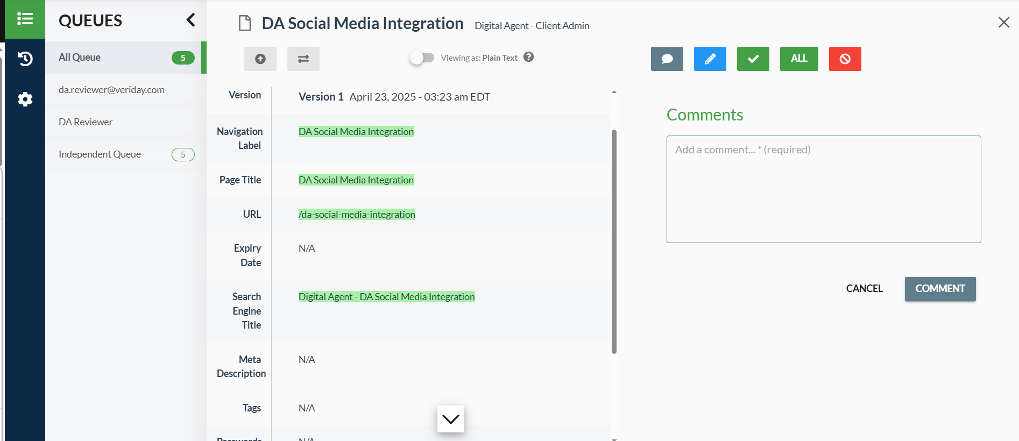Viewport: 1019px width, 441px height.
Task: Click the blue pencil edit button
Action: 710,59
